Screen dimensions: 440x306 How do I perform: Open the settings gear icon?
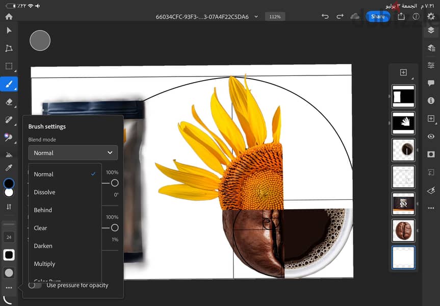431,16
